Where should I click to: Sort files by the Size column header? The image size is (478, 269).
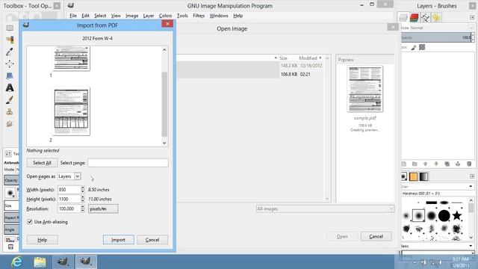(283, 58)
